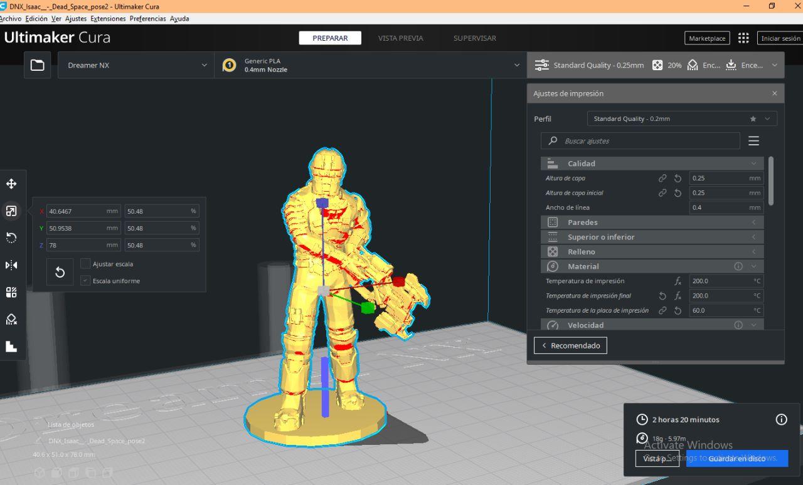Select the Rotate tool in left toolbar

11,237
